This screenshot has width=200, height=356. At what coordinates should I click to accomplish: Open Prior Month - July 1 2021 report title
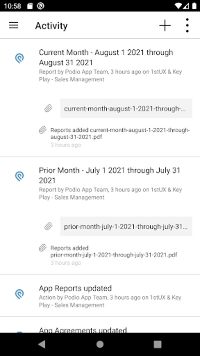click(110, 175)
